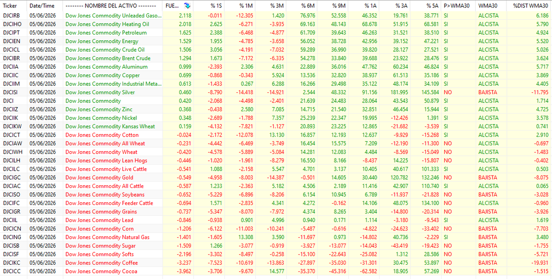Screen dimensions: 552x279
Task: Click Dow Jones Commodity Kansas Wheat
Action: click(110, 126)
